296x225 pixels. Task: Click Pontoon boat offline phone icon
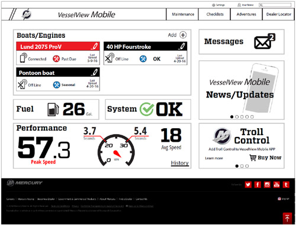pyautogui.click(x=22, y=84)
